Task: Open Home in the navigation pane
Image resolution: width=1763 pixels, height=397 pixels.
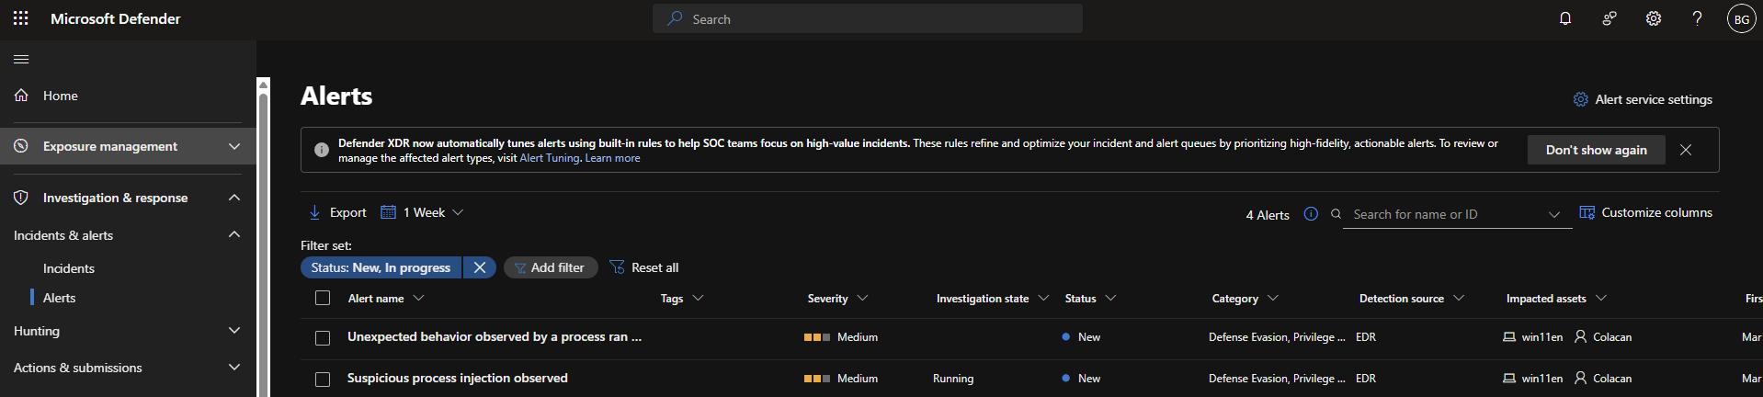Action: tap(60, 96)
